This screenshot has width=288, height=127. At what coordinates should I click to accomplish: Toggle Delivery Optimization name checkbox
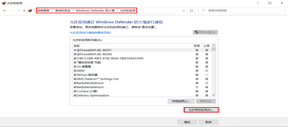point(75,95)
